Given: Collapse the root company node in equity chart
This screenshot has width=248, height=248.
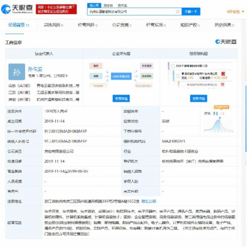Looking at the screenshot, I should [173, 66].
